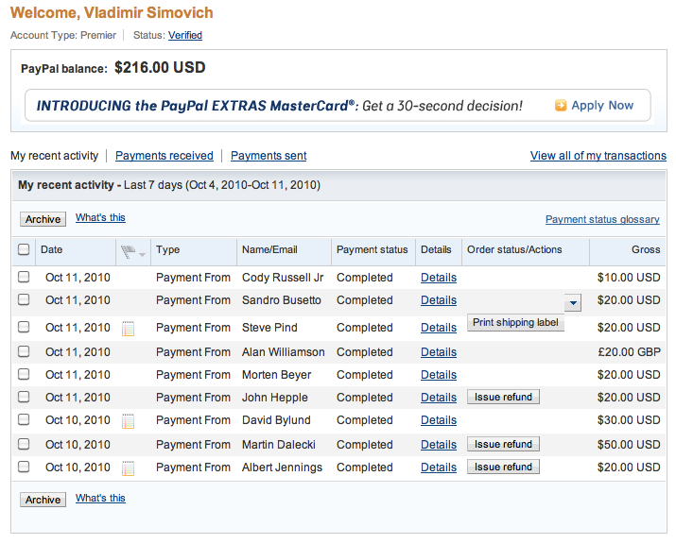Image resolution: width=676 pixels, height=544 pixels.
Task: Open View all of my transactions link
Action: point(598,156)
